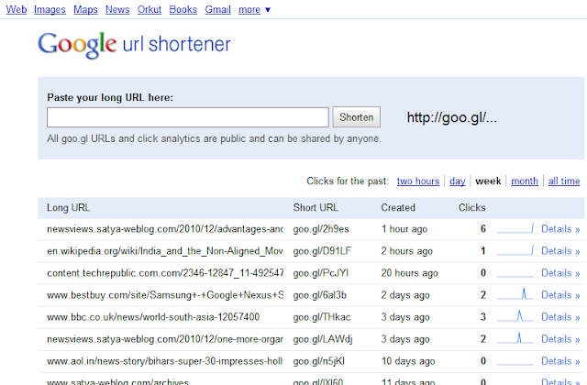Click the Created column header
This screenshot has width=587, height=385.
(x=398, y=208)
